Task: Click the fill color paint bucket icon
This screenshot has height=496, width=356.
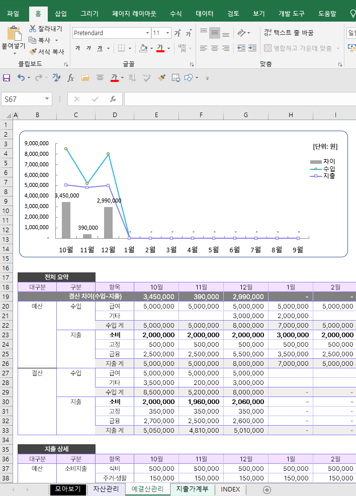Action: 143,48
